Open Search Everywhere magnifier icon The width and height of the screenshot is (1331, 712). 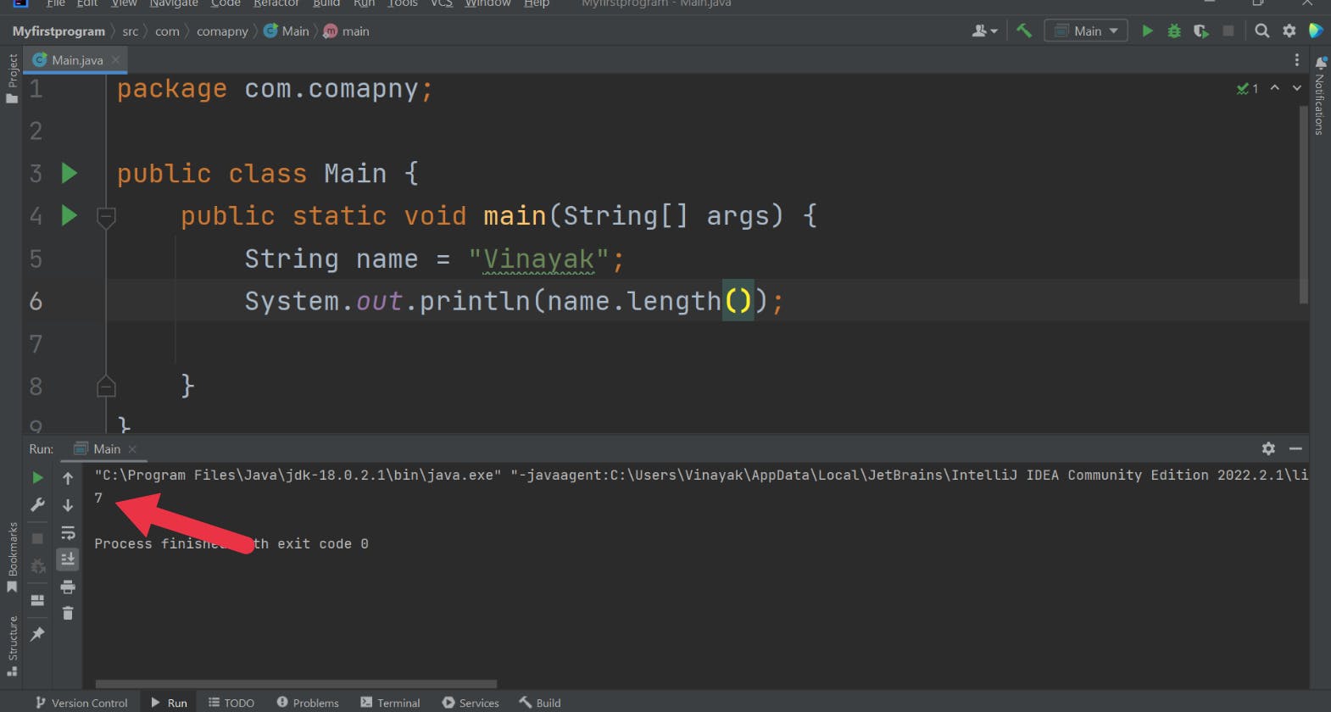click(x=1262, y=31)
